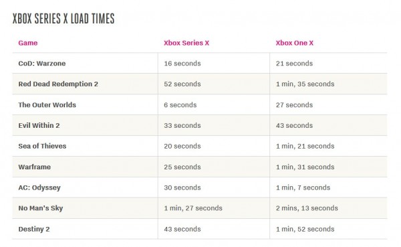The image size is (401, 247).
Task: Click the Xbox Series X Load Times heading
Action: click(63, 19)
